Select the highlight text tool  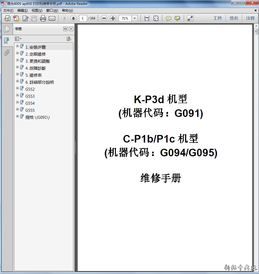point(177,18)
